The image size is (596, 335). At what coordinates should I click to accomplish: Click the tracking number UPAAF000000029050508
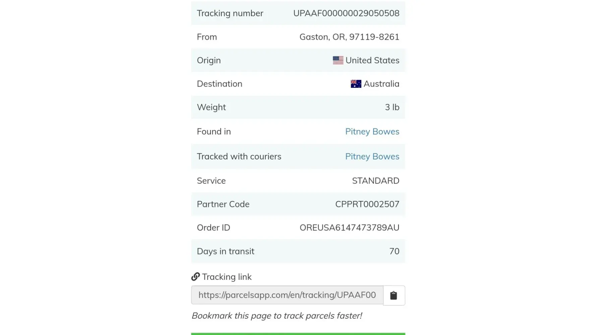point(346,13)
